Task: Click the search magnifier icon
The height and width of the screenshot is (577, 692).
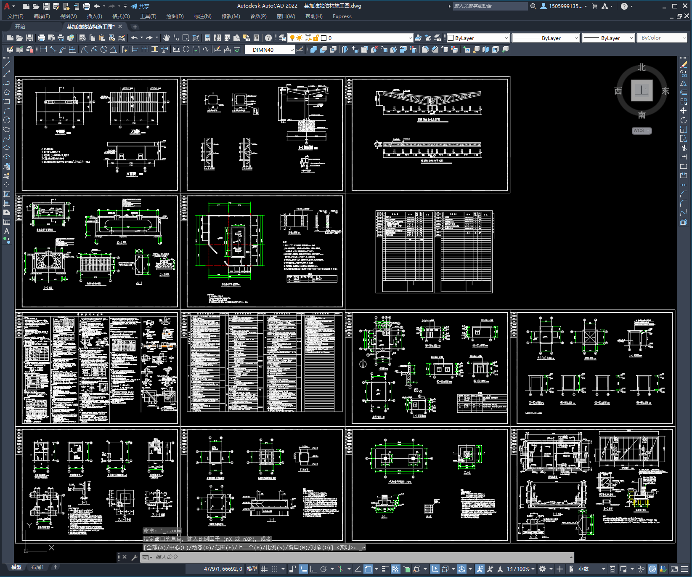Action: coord(533,6)
